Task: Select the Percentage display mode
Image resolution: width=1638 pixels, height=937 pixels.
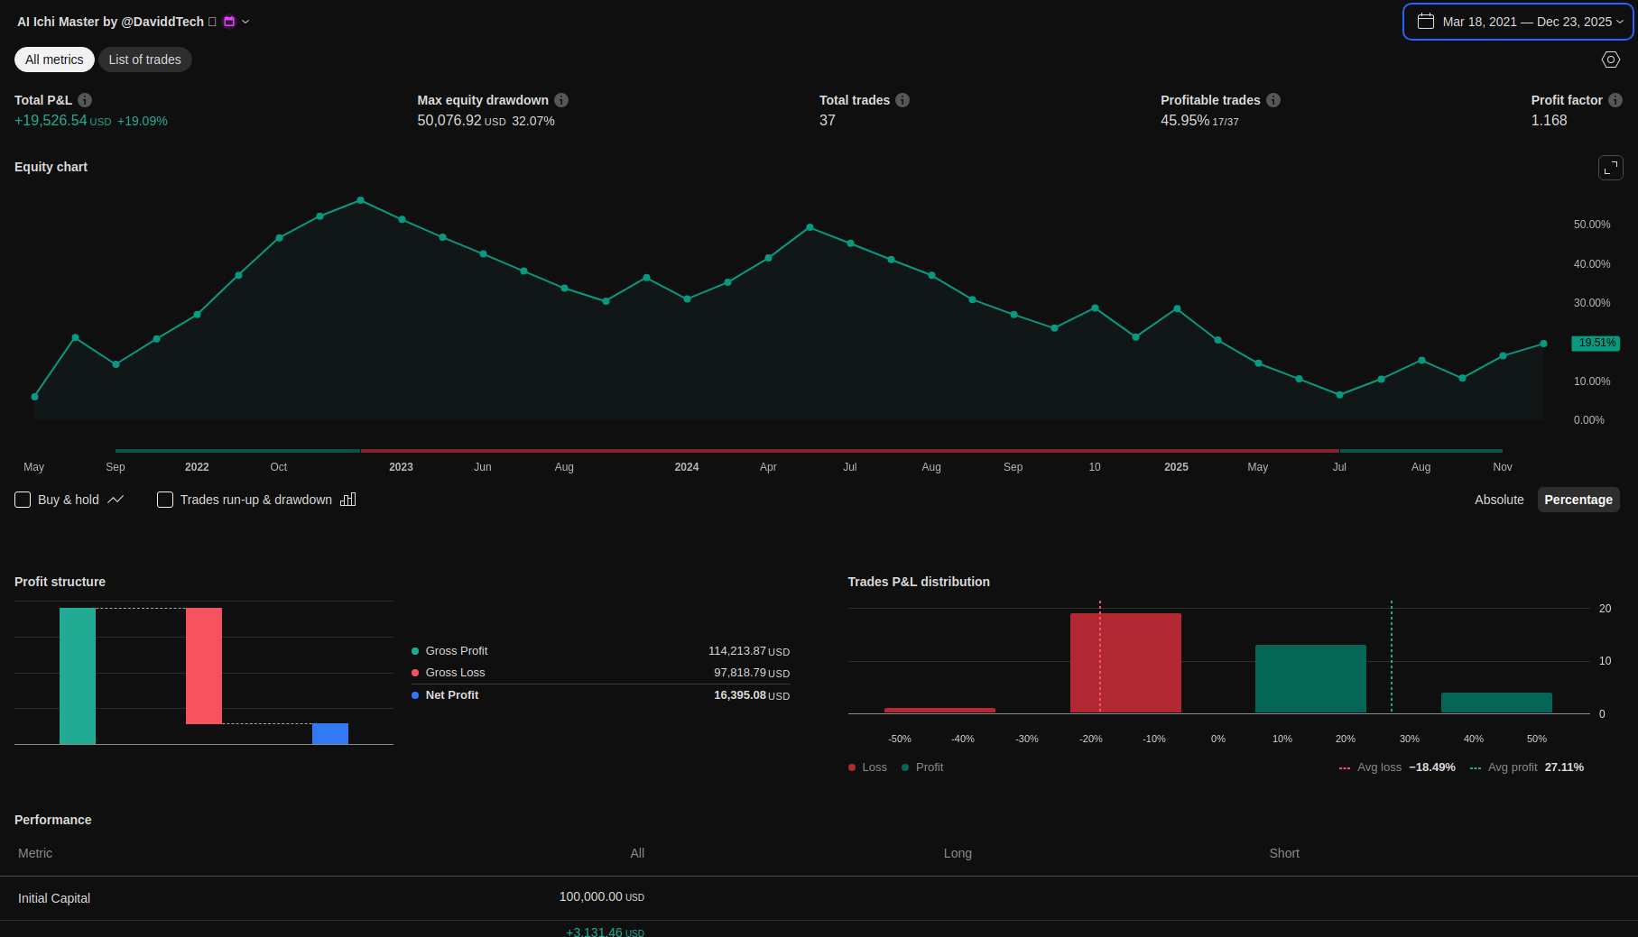Action: [1578, 500]
